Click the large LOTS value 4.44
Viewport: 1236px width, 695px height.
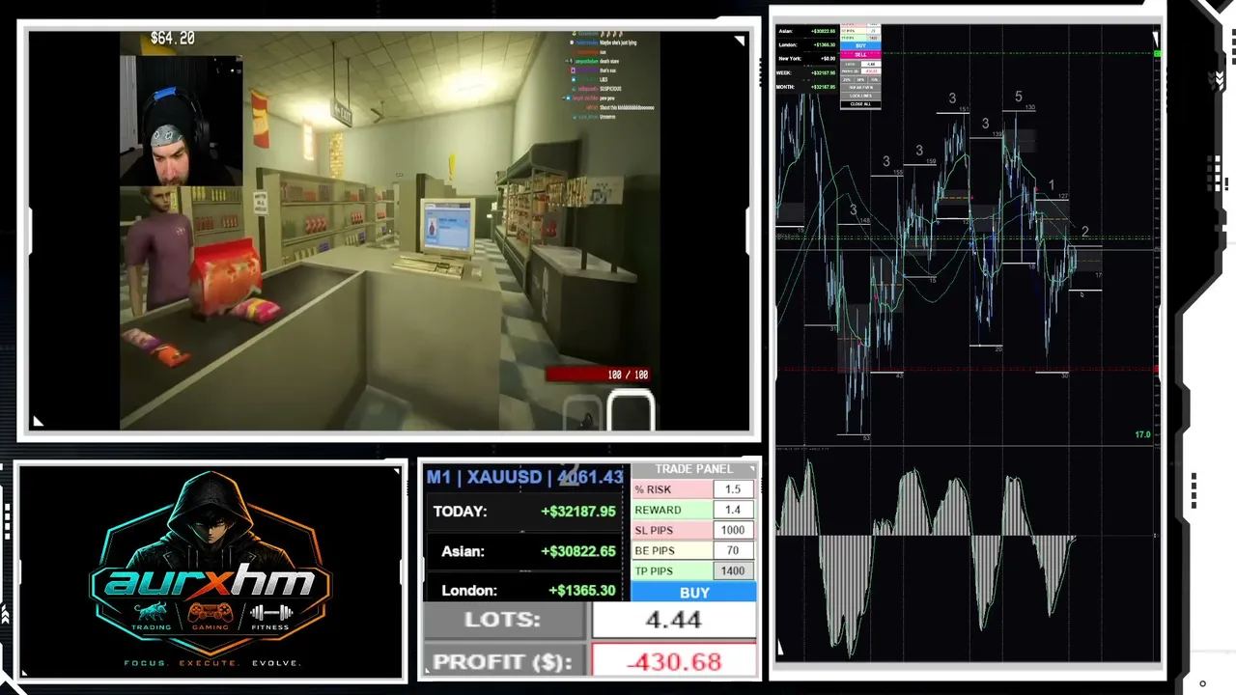point(674,620)
